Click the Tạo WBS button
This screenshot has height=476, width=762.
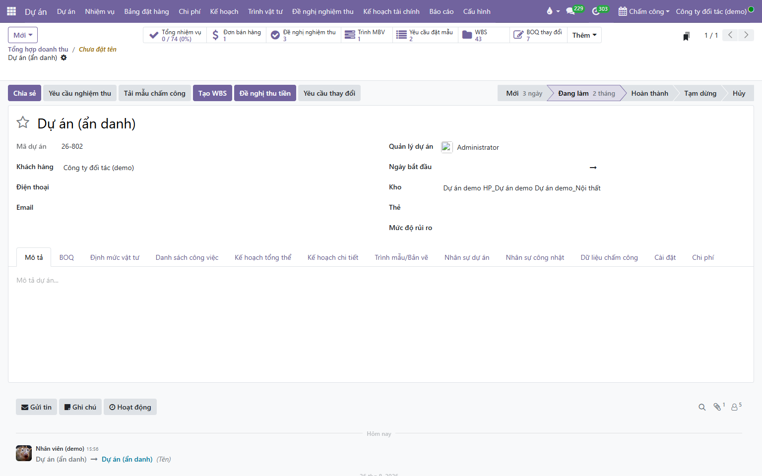212,93
